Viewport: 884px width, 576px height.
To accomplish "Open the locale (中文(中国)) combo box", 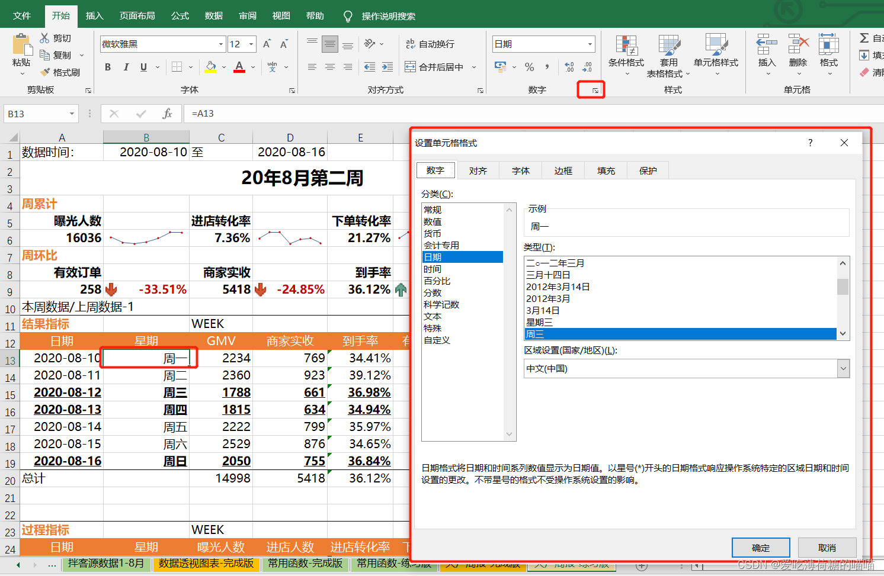I will pos(687,368).
